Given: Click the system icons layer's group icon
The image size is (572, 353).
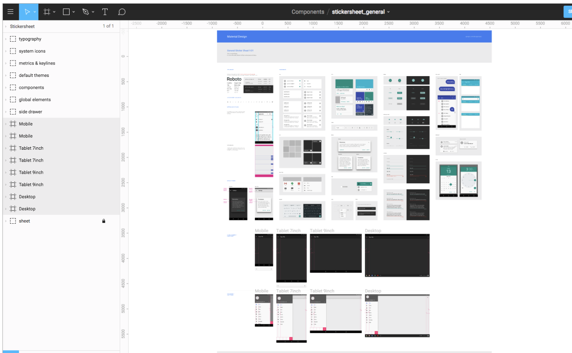Looking at the screenshot, I should (13, 51).
